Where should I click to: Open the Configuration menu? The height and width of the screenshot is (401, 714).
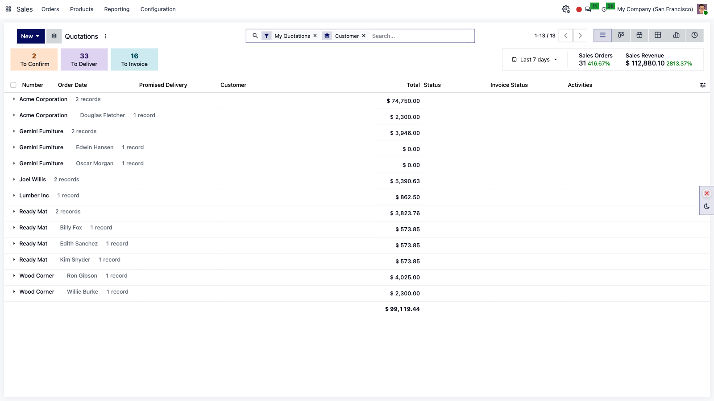pyautogui.click(x=158, y=9)
